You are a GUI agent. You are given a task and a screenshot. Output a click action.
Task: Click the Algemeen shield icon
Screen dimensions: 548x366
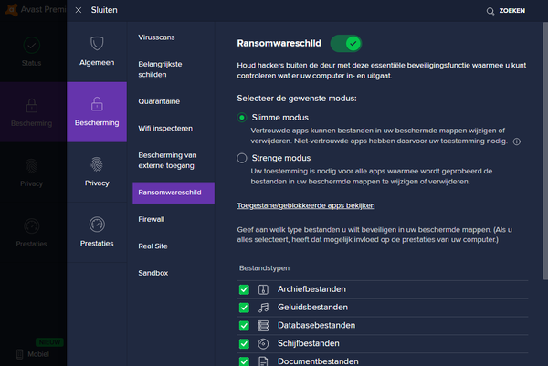[97, 44]
